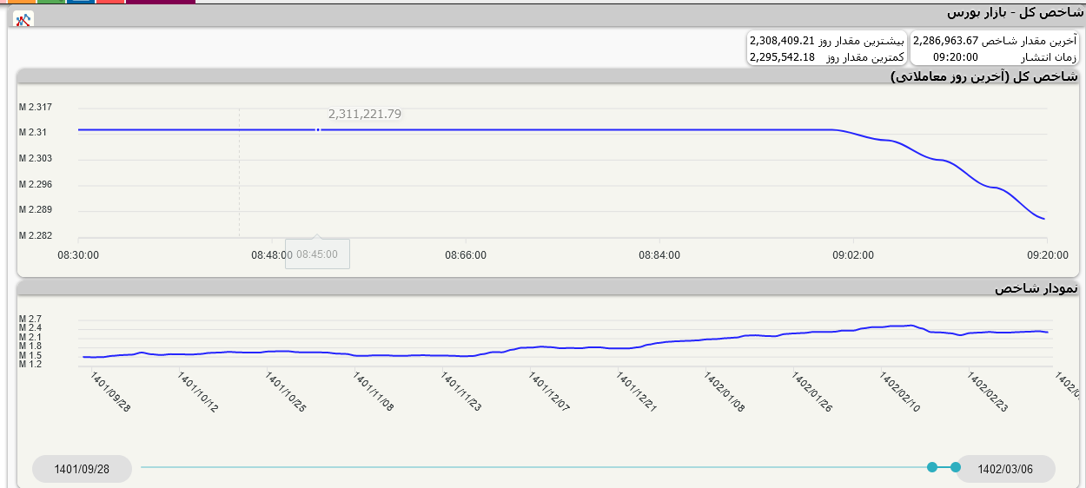Click the highlighted data point on the intraday line
This screenshot has height=488, width=1086.
(x=318, y=129)
